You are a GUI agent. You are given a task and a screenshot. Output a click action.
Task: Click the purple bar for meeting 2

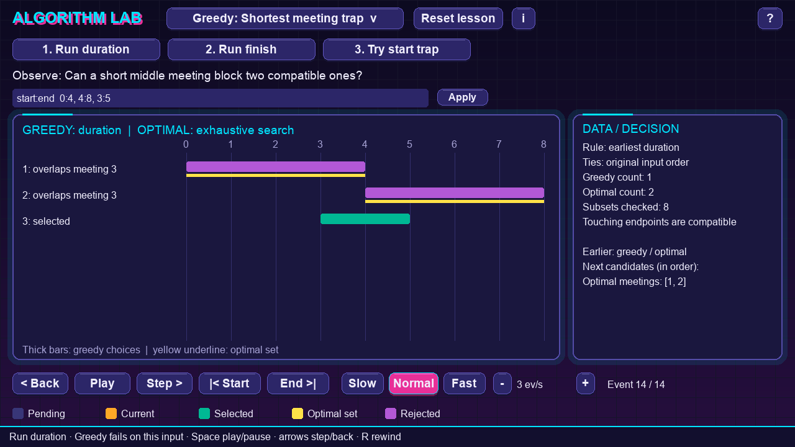click(x=455, y=192)
